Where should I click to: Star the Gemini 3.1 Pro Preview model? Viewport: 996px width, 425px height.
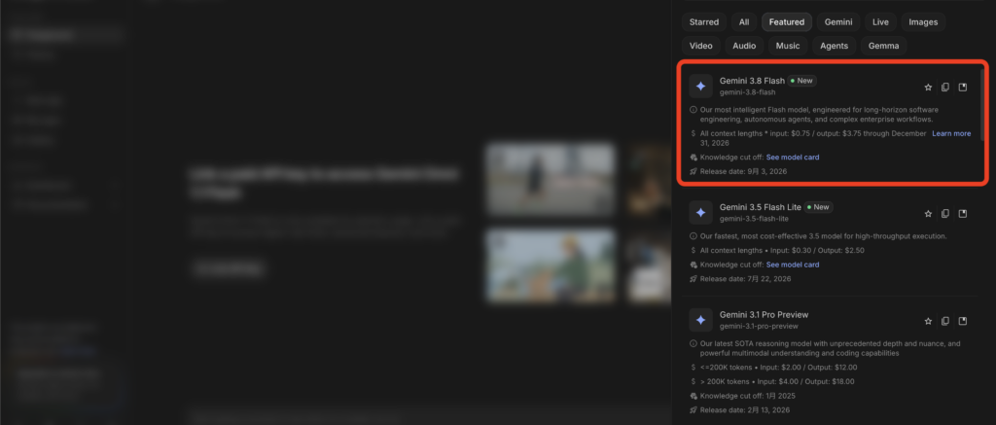928,321
